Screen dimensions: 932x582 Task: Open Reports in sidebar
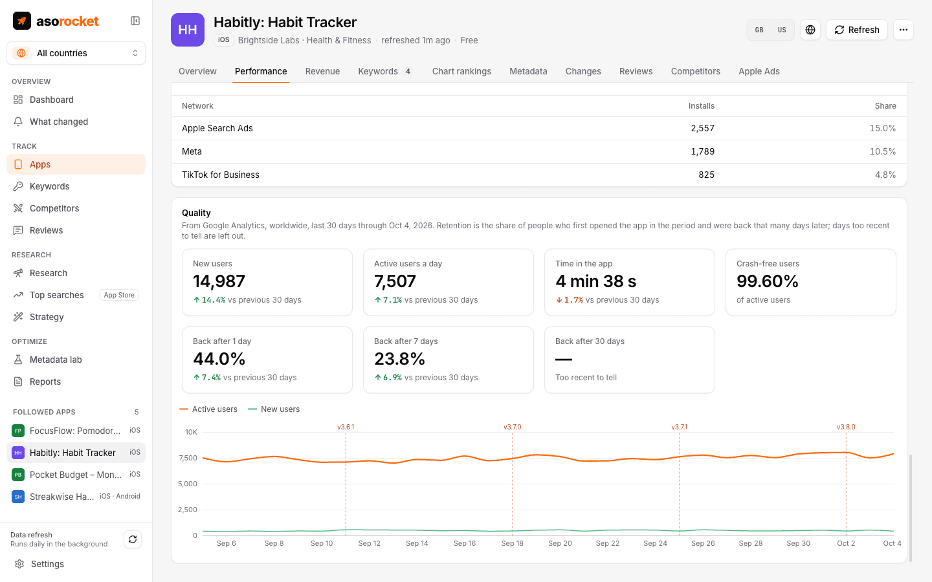[76, 382]
